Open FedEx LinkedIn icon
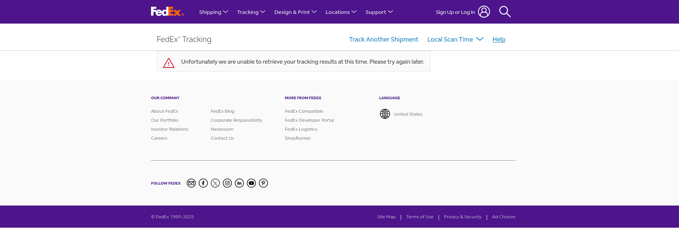This screenshot has height=228, width=679. tap(239, 183)
